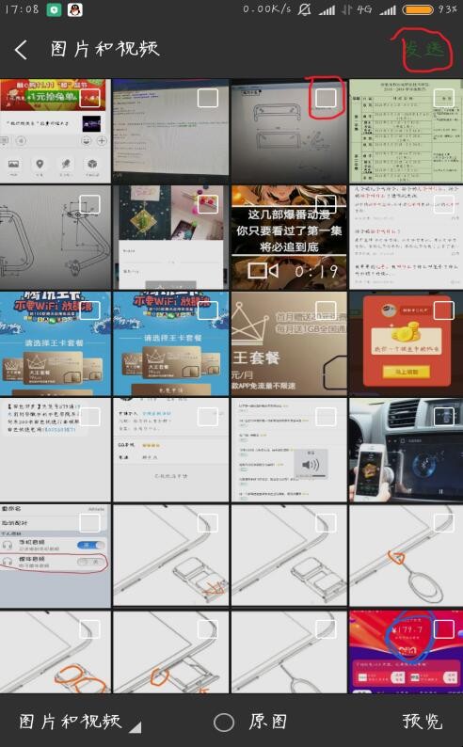Tap the QQ penguin icon in status bar
463x747 pixels.
point(74,9)
